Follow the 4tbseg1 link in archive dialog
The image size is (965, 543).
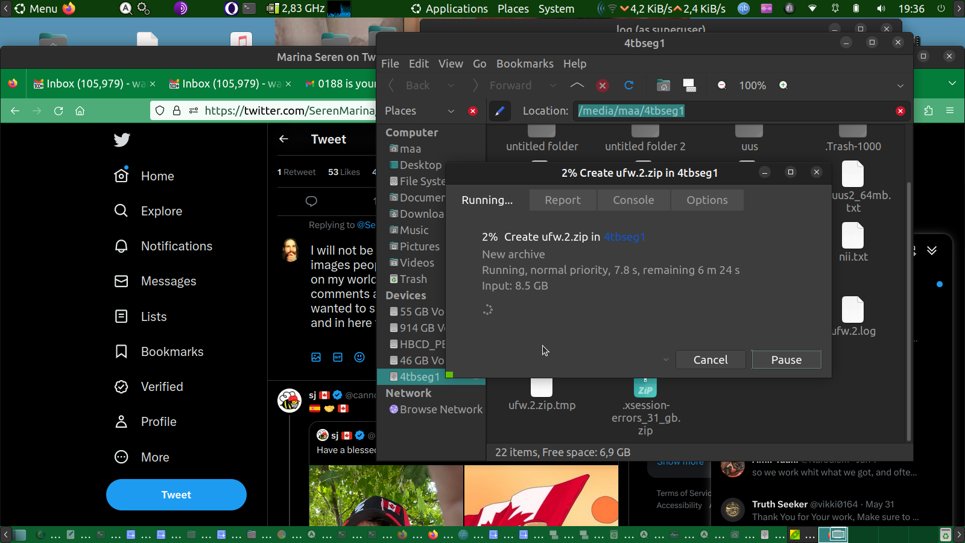point(624,237)
